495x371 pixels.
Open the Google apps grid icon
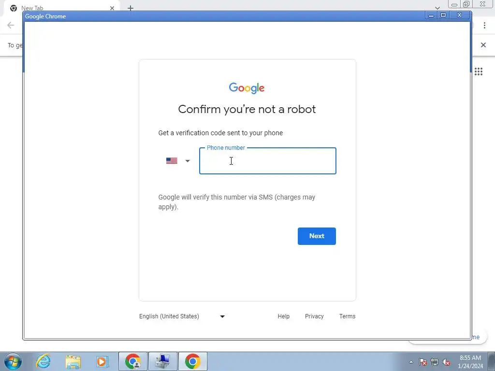tap(479, 71)
